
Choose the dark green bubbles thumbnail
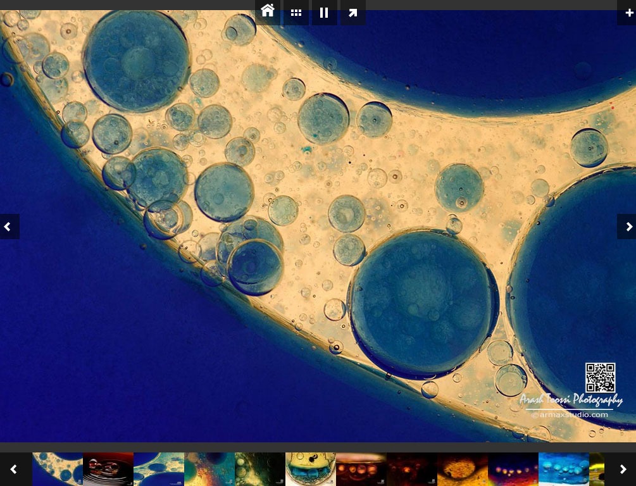click(259, 469)
